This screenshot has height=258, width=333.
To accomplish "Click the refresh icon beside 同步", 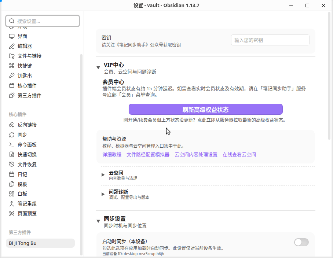I will (x=12, y=135).
